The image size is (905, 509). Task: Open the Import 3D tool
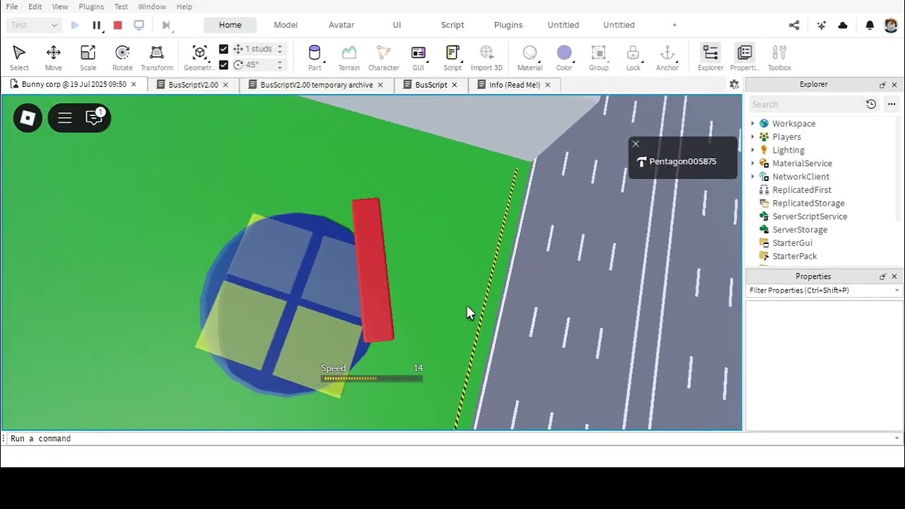[x=486, y=58]
